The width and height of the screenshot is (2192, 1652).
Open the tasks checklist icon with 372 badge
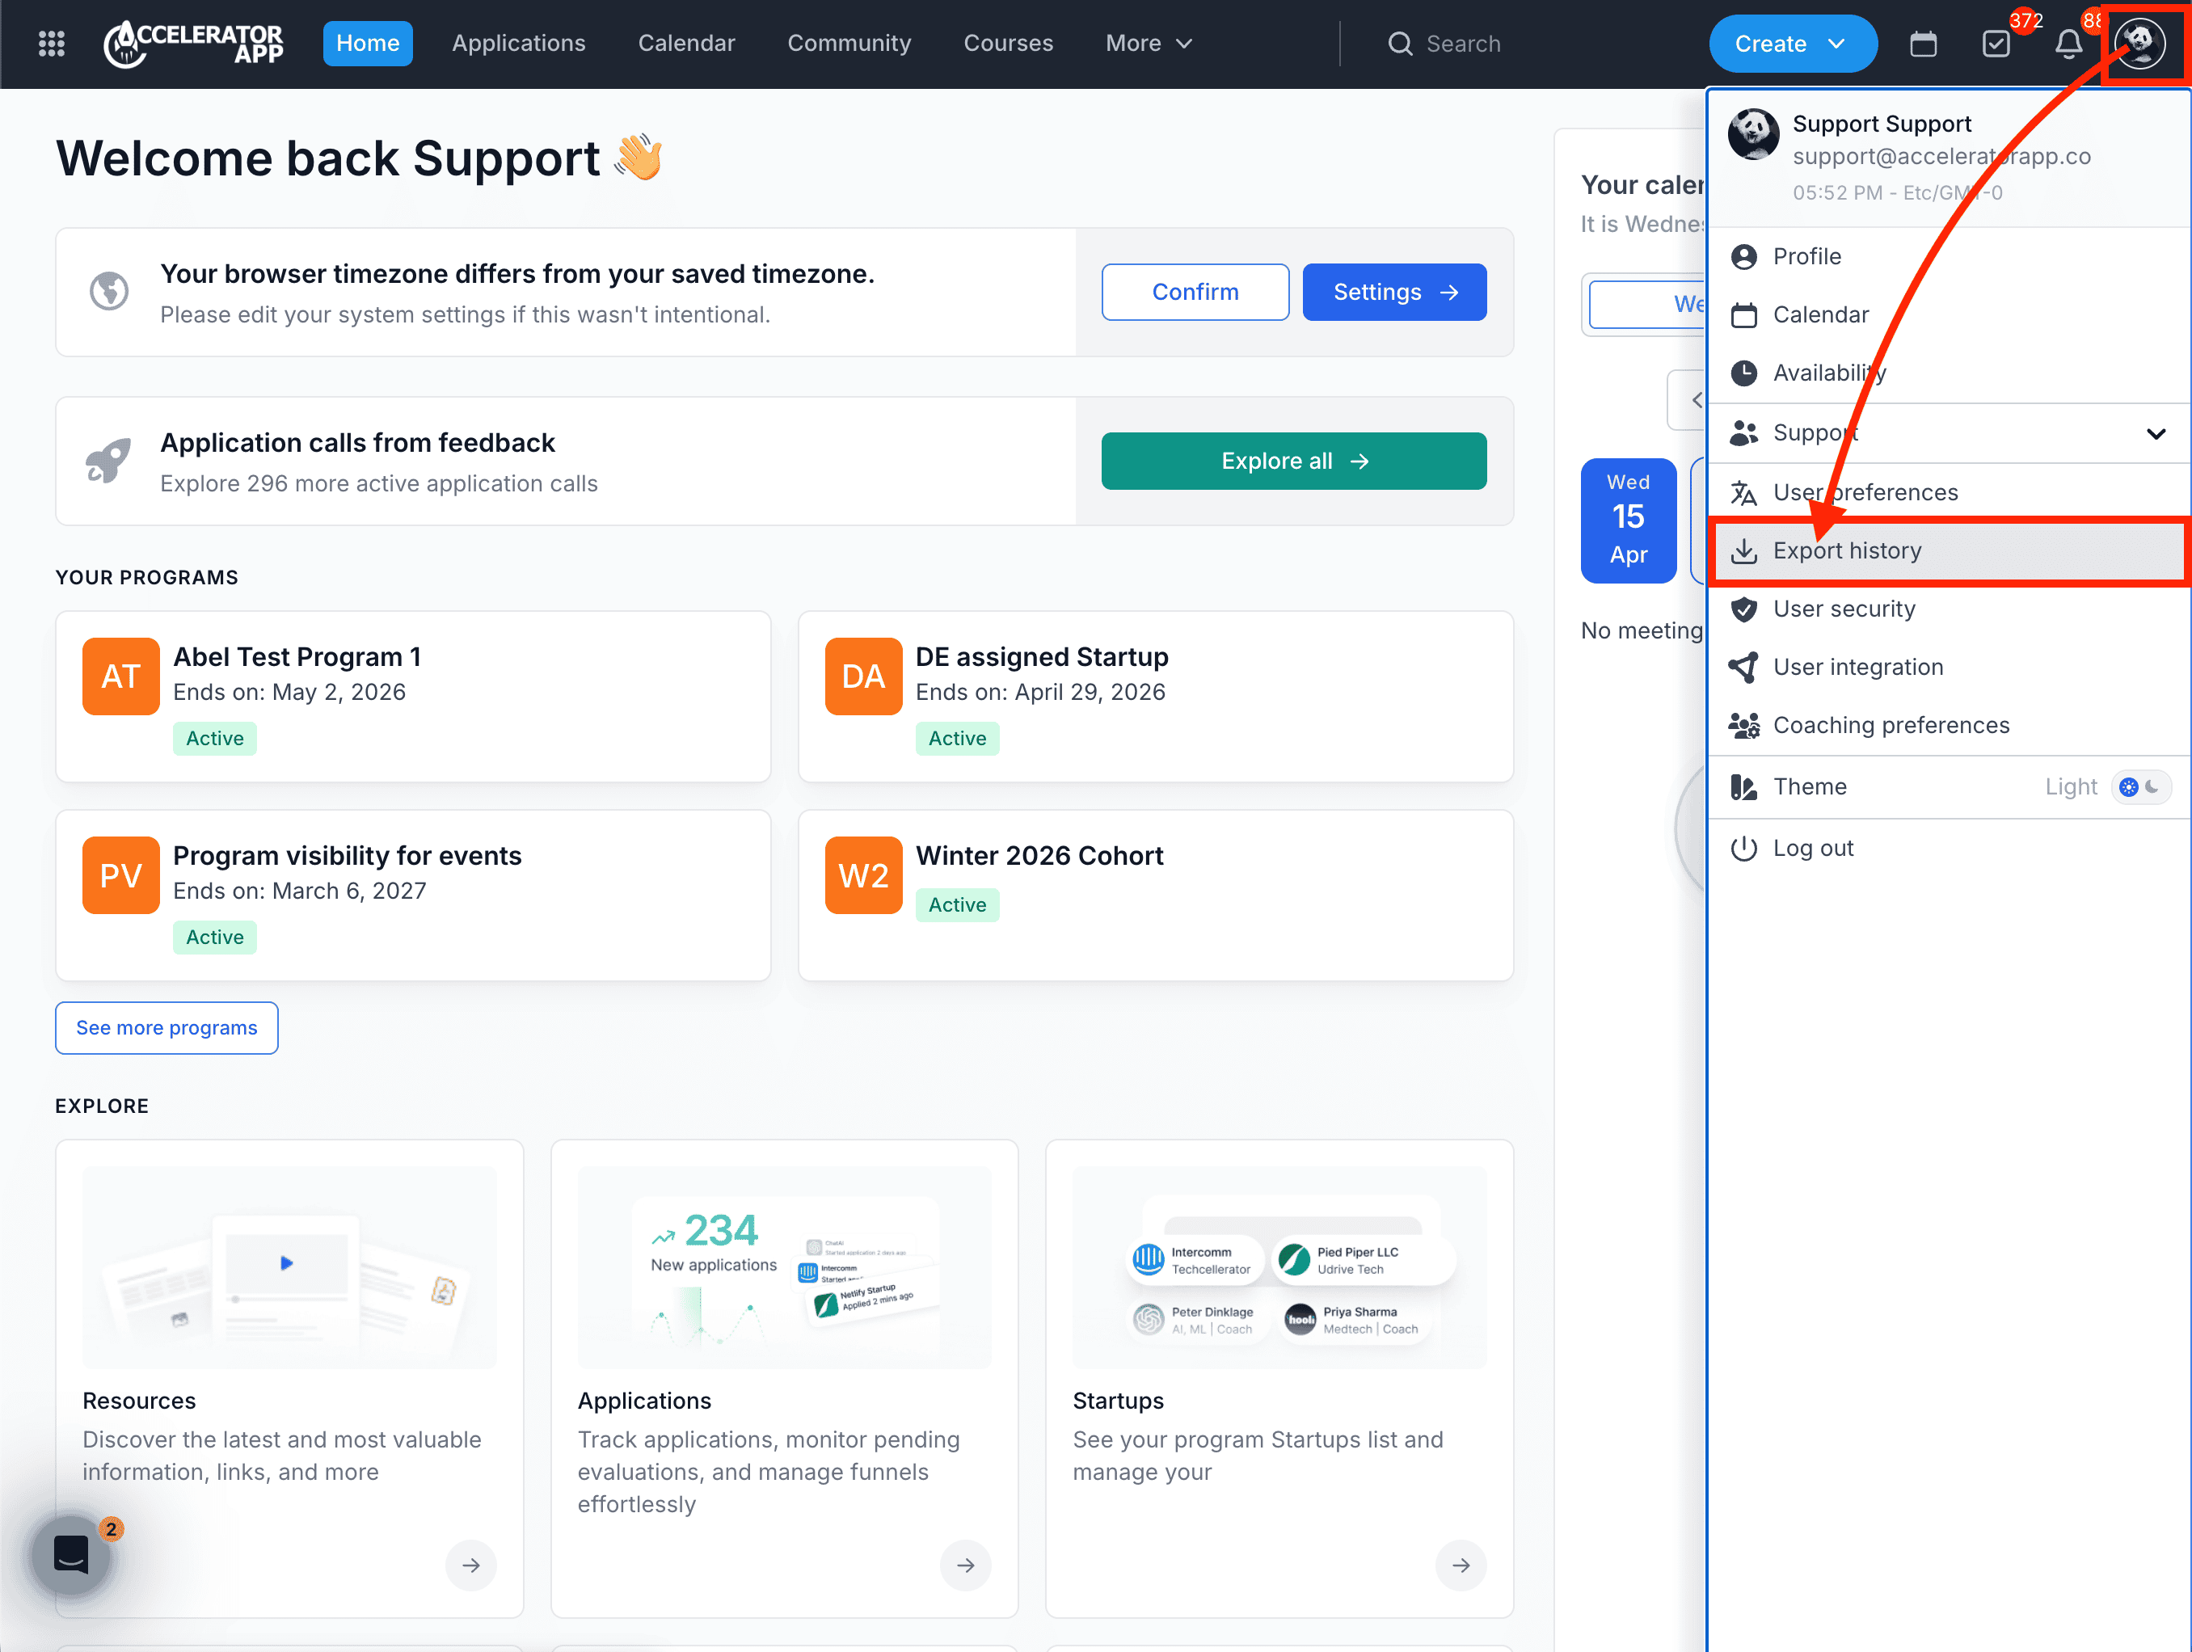click(1996, 44)
